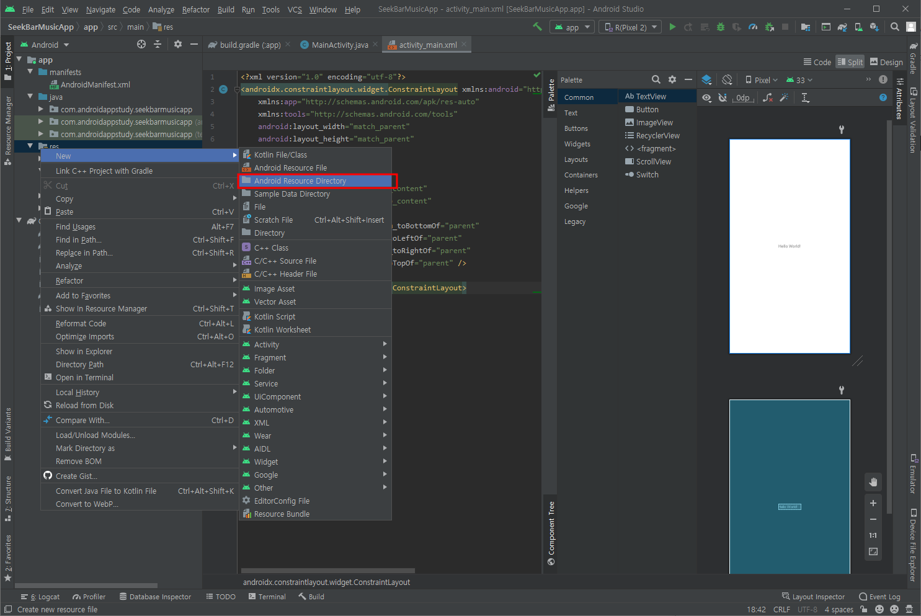Viewport: 921px width, 616px height.
Task: Toggle the Attributes side panel
Action: click(899, 98)
